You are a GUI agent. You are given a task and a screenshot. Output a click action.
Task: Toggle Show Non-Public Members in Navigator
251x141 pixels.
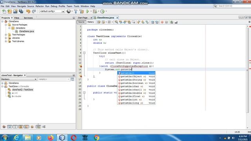click(x=21, y=127)
